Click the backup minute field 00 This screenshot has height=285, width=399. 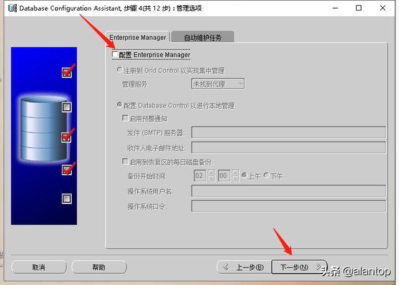coord(224,175)
